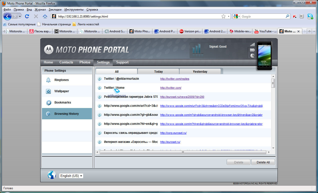The width and height of the screenshot is (318, 193).
Task: Open the Инструменты menu
Action: (x=74, y=10)
